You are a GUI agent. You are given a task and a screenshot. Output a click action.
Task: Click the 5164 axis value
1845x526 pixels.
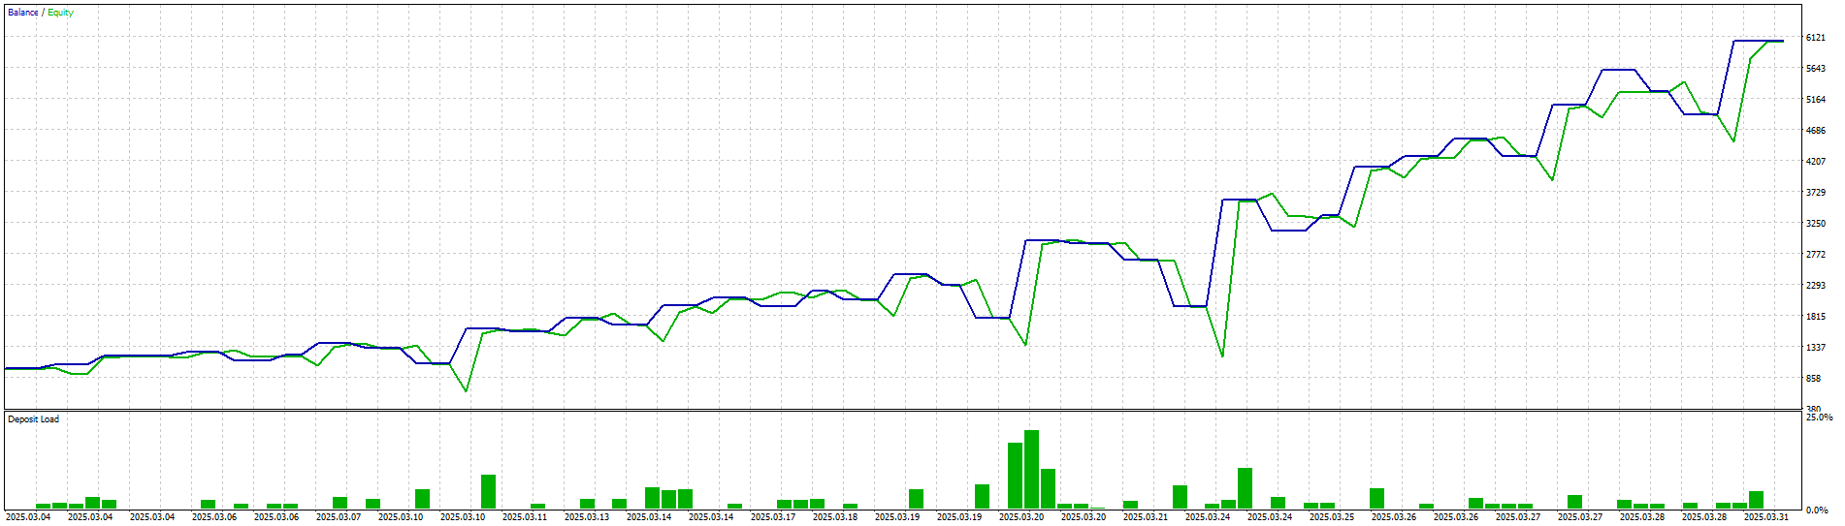[x=1816, y=100]
